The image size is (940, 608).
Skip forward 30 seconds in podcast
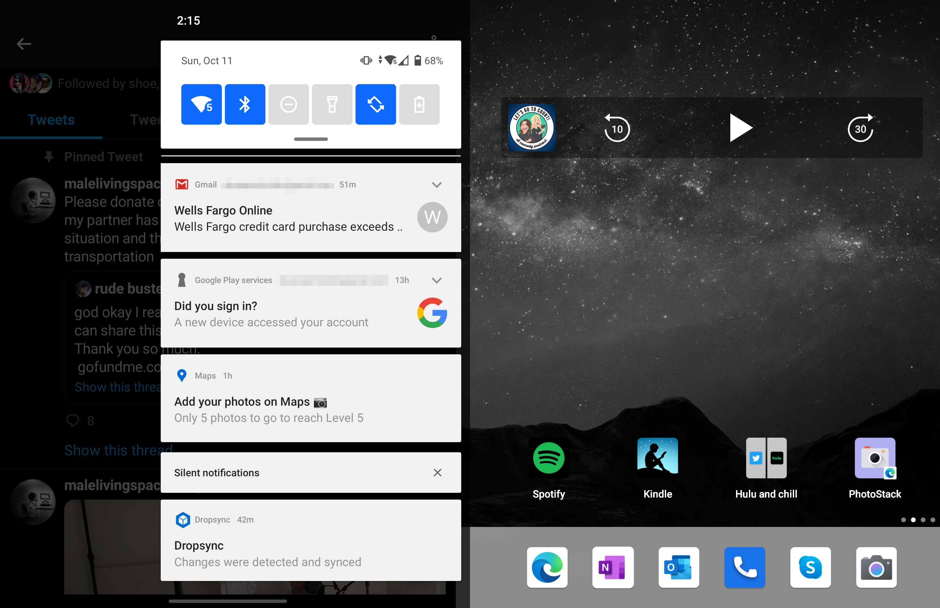[860, 128]
